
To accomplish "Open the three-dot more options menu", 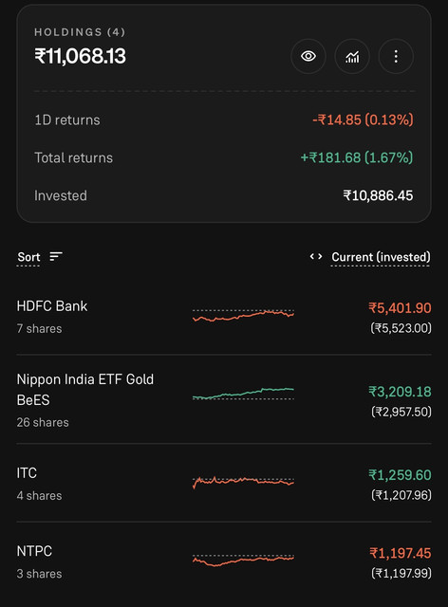I will point(396,57).
